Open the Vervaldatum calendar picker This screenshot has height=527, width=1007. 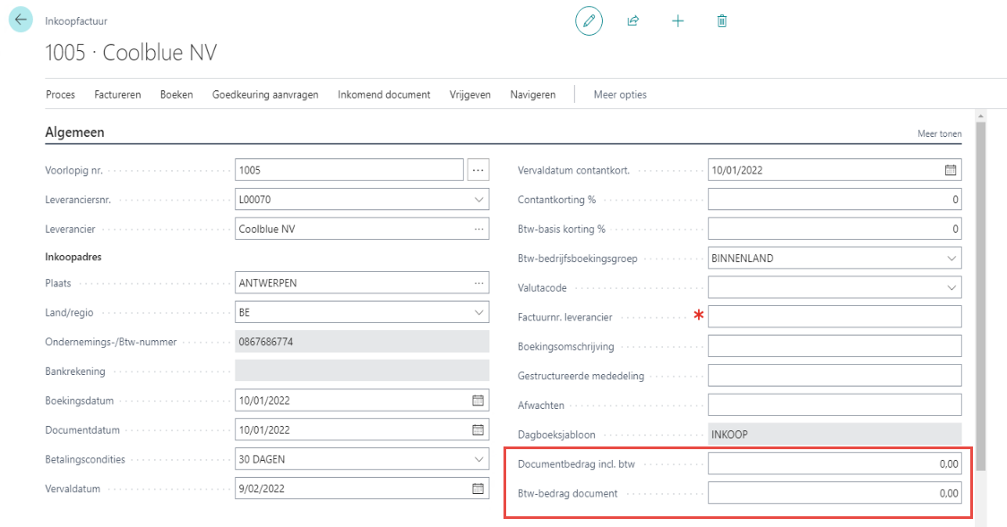[478, 489]
